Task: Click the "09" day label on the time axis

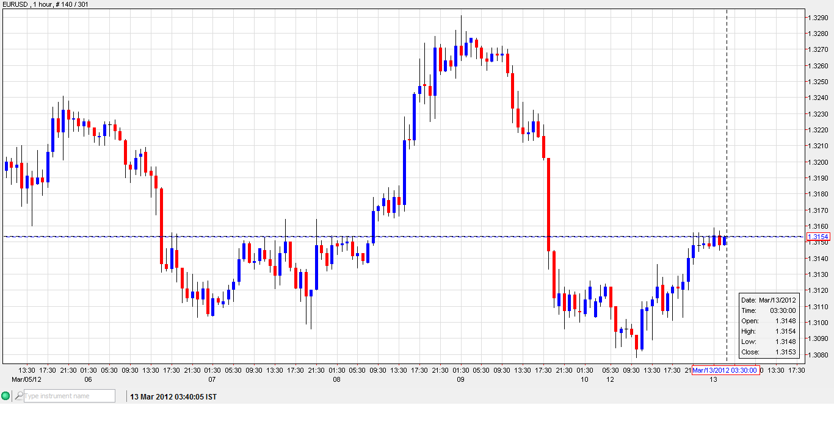Action: point(460,379)
